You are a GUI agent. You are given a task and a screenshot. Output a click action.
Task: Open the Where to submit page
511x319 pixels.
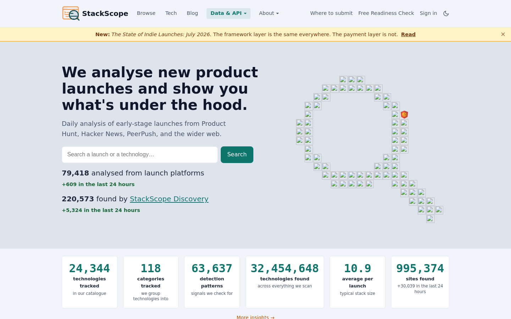(x=331, y=13)
